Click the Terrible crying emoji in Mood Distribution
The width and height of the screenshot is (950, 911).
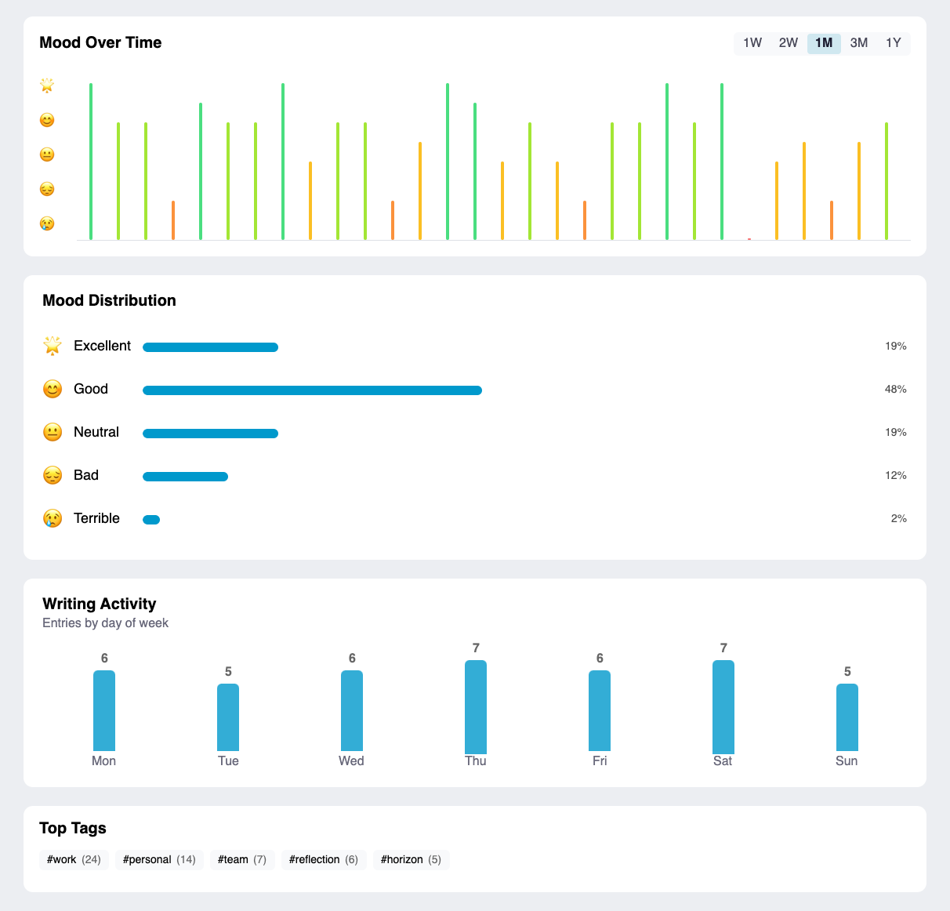pyautogui.click(x=52, y=518)
